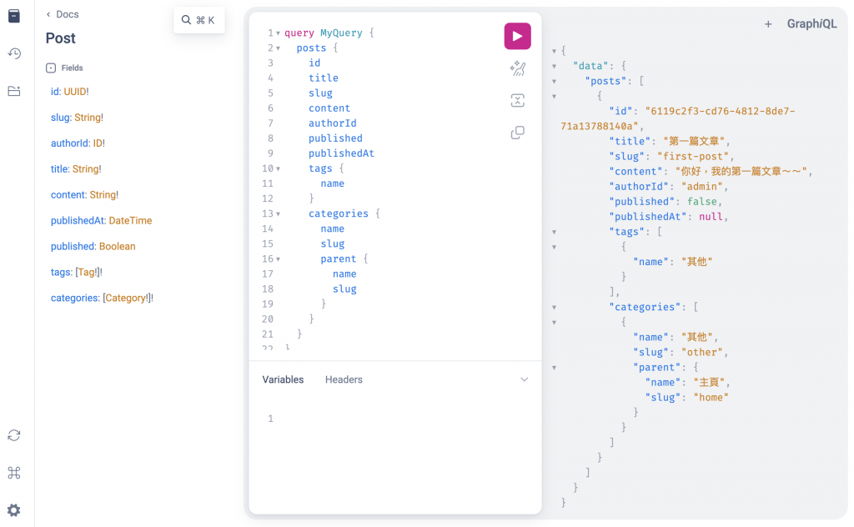The height and width of the screenshot is (527, 854).
Task: Select the Variables tab
Action: click(x=283, y=379)
